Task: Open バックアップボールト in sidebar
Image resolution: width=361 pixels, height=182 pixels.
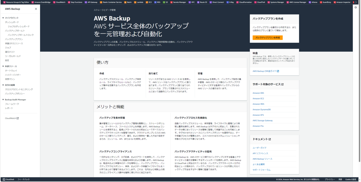Action: point(15,31)
